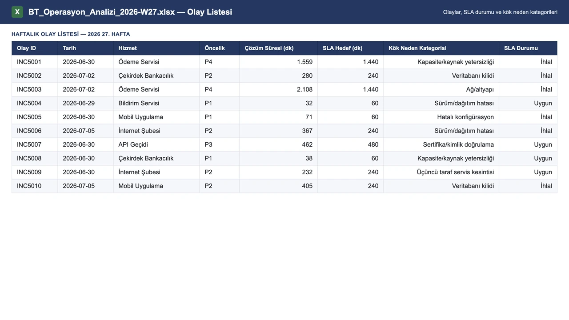Select the Kök Neden Kategorisi header
The height and width of the screenshot is (320, 569).
441,48
